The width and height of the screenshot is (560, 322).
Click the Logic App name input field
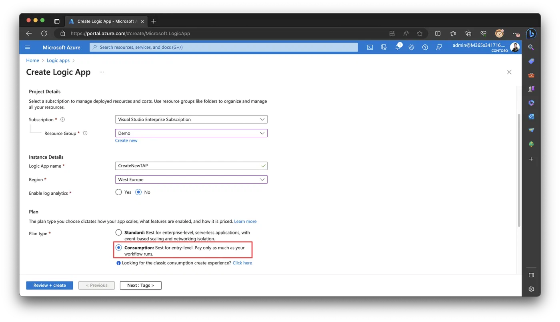tap(191, 166)
